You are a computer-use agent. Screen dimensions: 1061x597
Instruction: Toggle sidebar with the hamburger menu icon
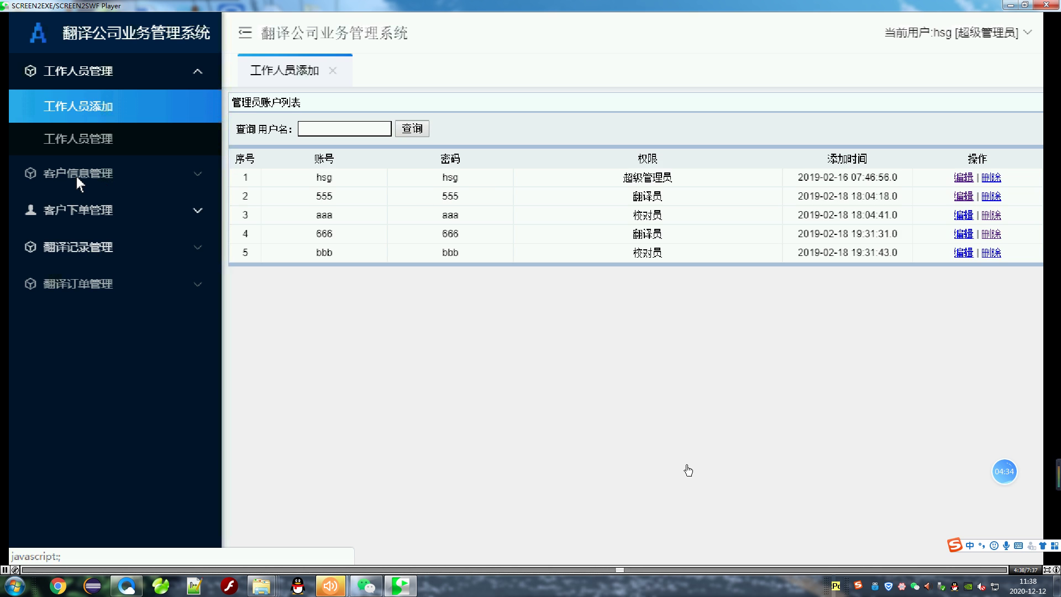coord(245,33)
